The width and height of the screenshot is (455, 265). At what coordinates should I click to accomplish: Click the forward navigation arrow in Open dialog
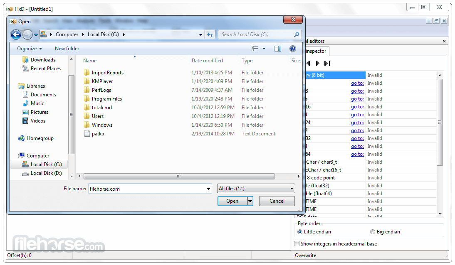pyautogui.click(x=27, y=34)
